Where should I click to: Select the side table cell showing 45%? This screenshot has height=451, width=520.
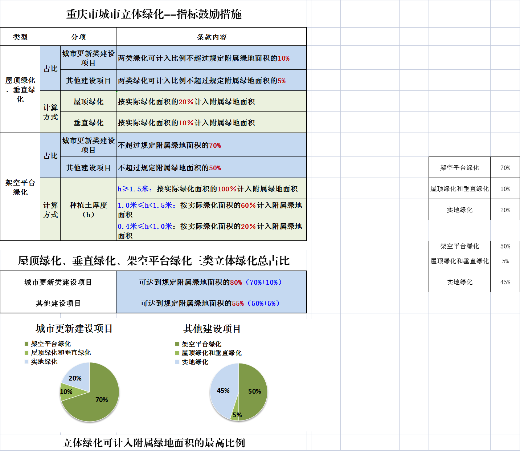pos(505,282)
